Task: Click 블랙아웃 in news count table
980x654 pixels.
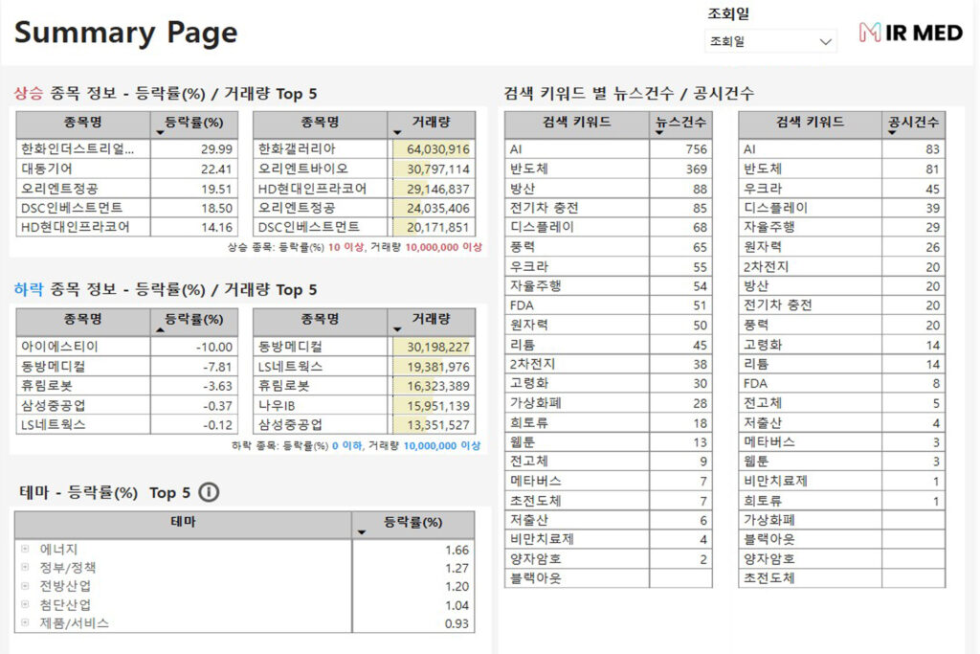Action: click(x=536, y=578)
